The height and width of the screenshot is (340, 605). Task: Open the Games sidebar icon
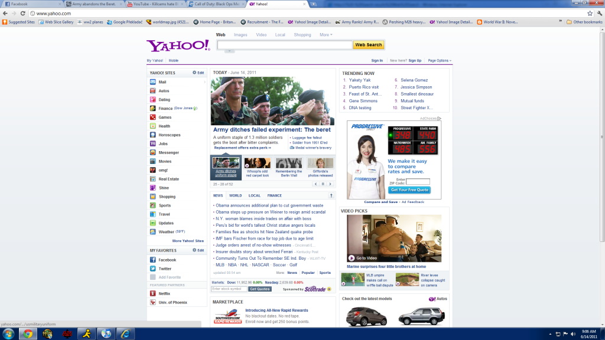[153, 117]
